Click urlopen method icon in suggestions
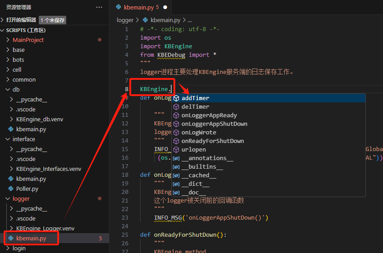Screen dimensions: 383x253 pyautogui.click(x=176, y=150)
